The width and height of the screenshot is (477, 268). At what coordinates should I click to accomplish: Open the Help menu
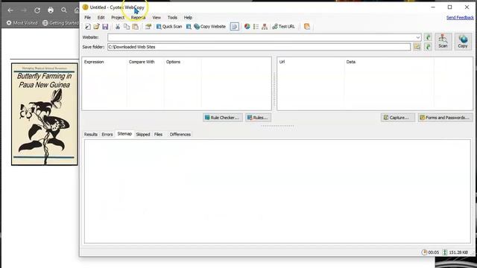[x=188, y=18]
